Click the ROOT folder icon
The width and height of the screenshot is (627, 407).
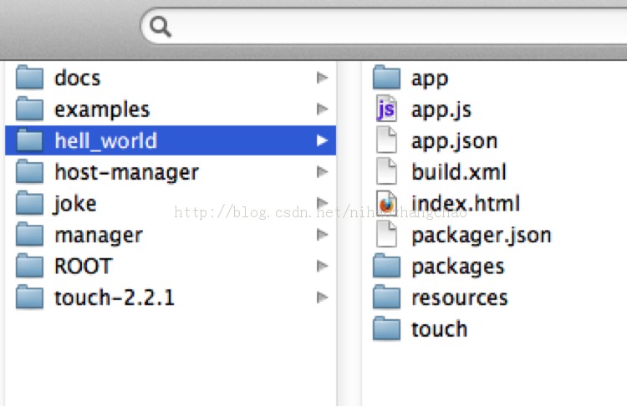tap(29, 266)
